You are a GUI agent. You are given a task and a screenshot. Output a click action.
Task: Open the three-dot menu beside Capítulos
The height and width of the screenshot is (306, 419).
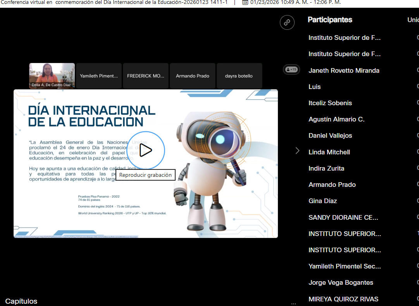point(293,303)
